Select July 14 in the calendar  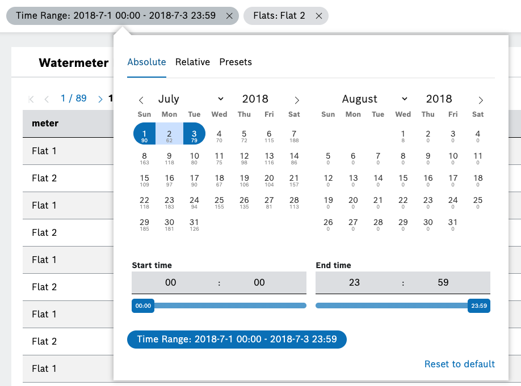click(x=294, y=158)
